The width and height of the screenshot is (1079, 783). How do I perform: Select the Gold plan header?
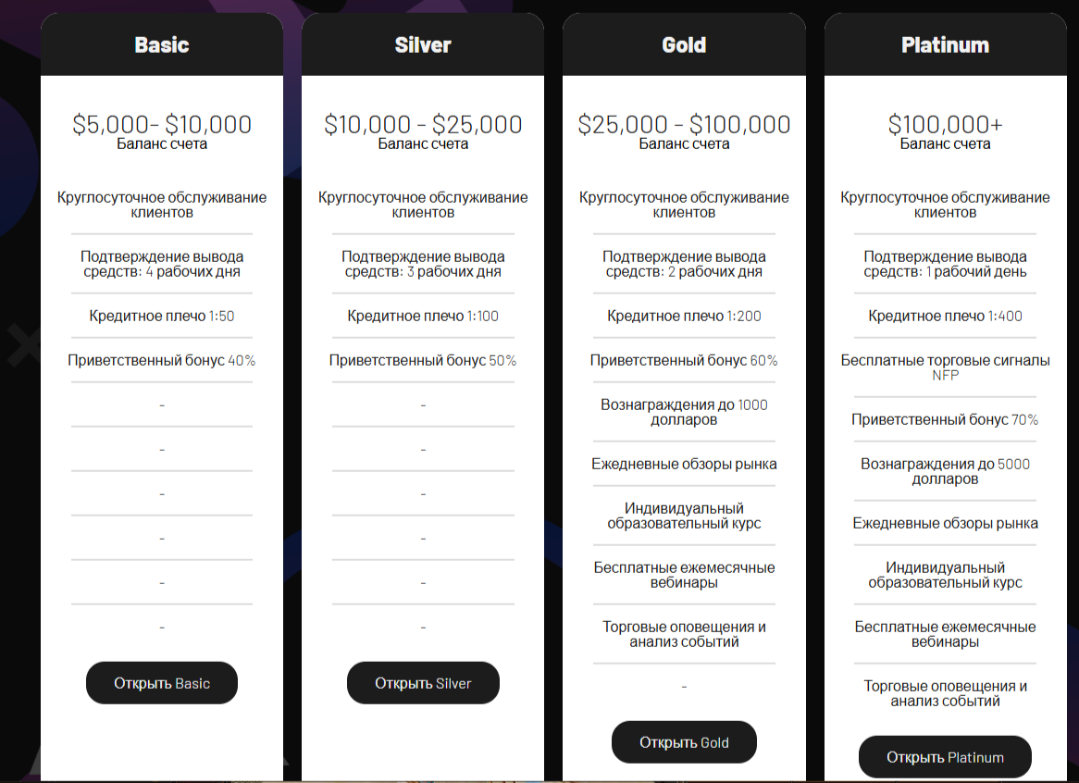click(x=684, y=43)
